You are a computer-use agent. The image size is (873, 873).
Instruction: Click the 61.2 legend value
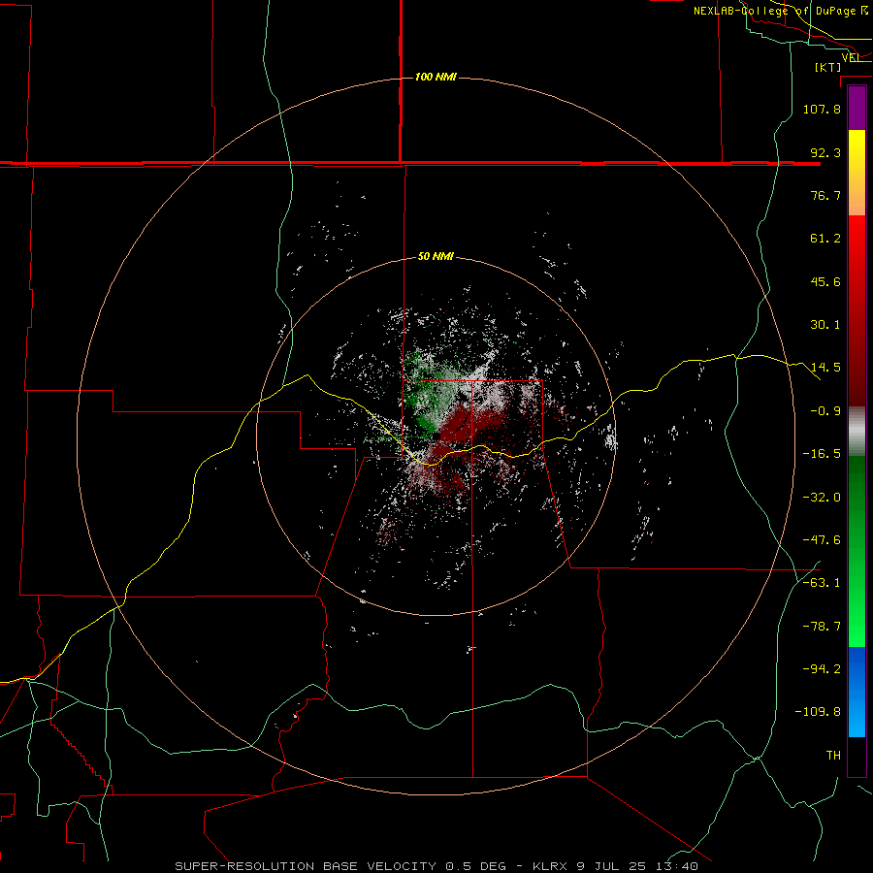pyautogui.click(x=825, y=239)
